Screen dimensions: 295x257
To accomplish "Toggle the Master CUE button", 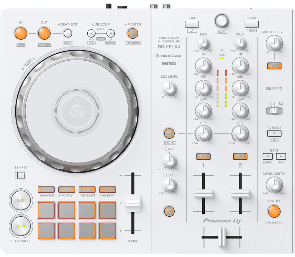I will coord(274,66).
